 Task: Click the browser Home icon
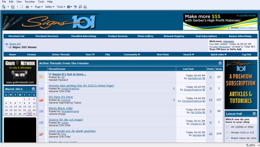4,7
